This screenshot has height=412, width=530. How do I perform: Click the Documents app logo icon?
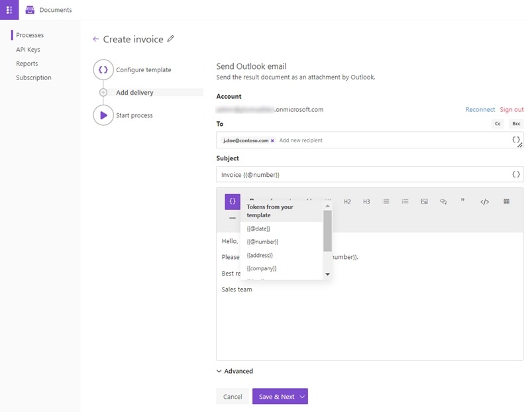30,10
